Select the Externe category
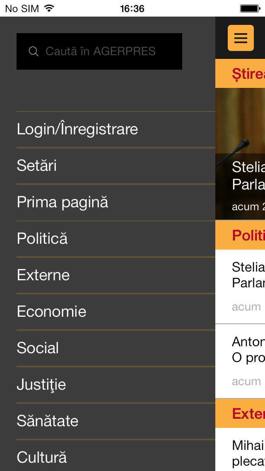Image resolution: width=265 pixels, height=471 pixels. (116, 275)
